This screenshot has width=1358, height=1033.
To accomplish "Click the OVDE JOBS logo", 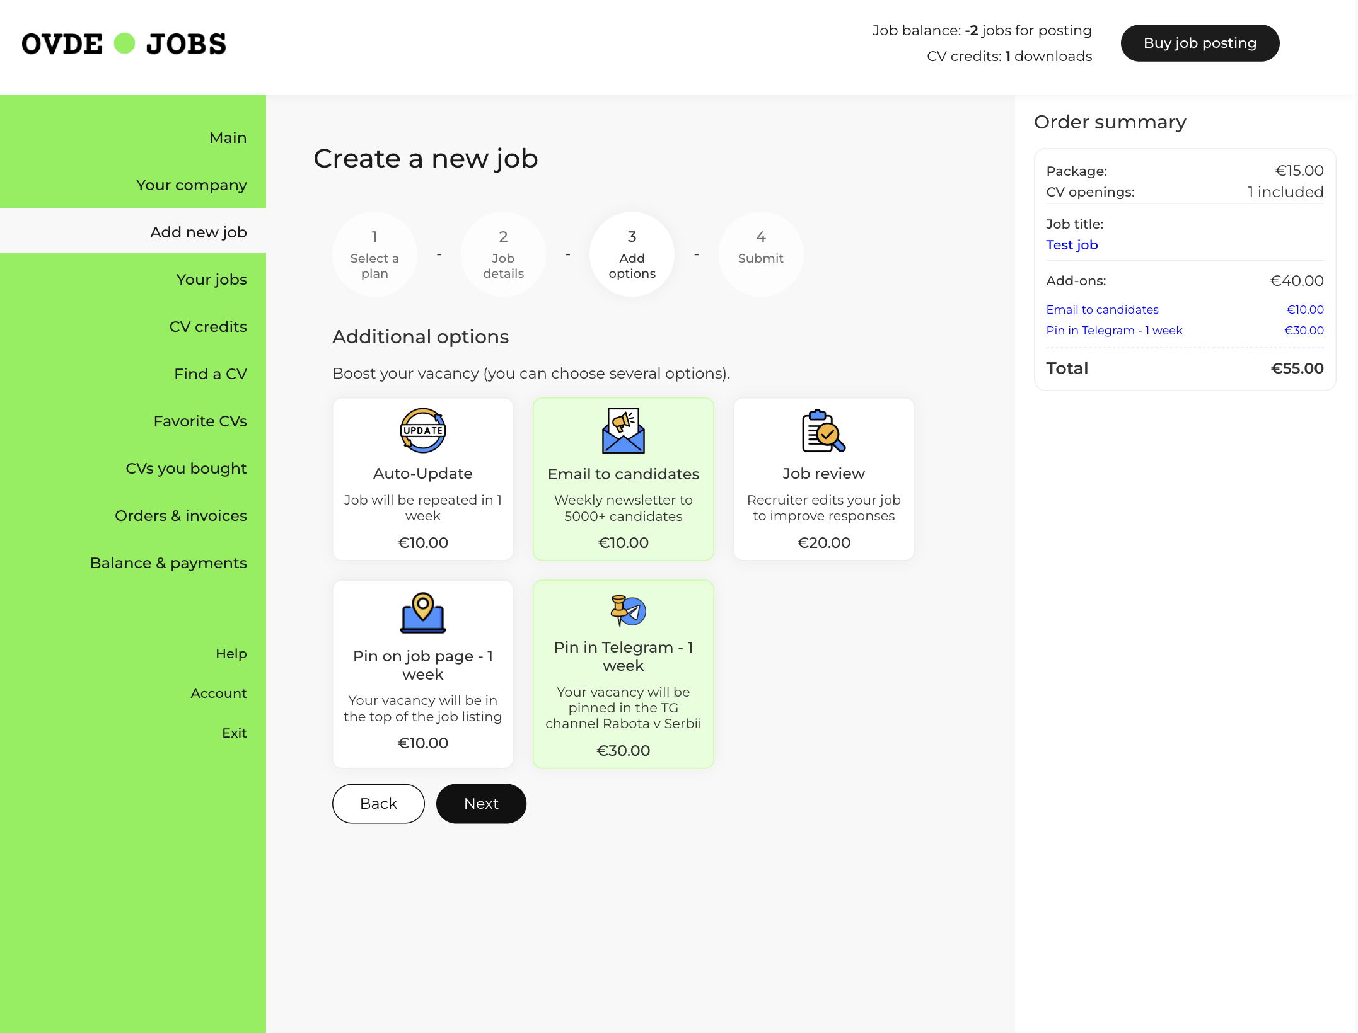I will coord(124,43).
